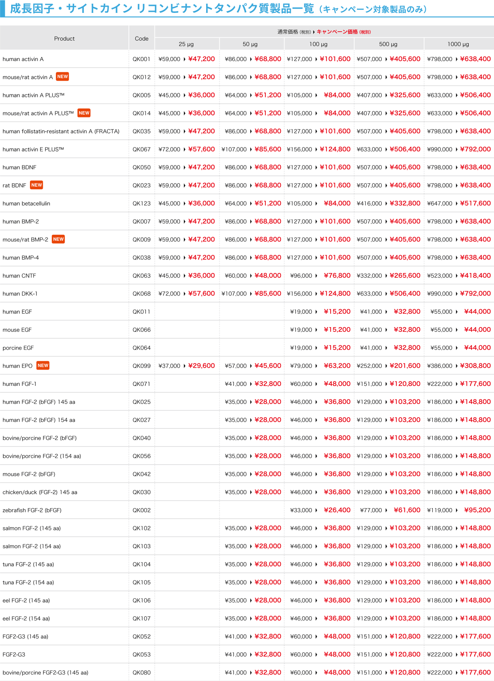
Task: Open the human betacellulin product name
Action: [27, 203]
